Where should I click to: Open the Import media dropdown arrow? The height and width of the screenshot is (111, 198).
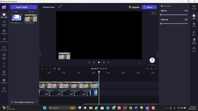(35, 7)
